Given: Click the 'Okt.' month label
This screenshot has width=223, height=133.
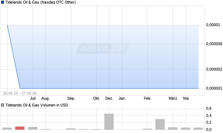Looking at the screenshot, I should 96,98.
